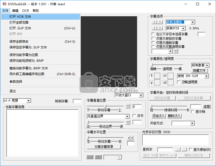Choose 保存当前字幕为位图
The width and height of the screenshot is (216, 166).
[x=41, y=55]
